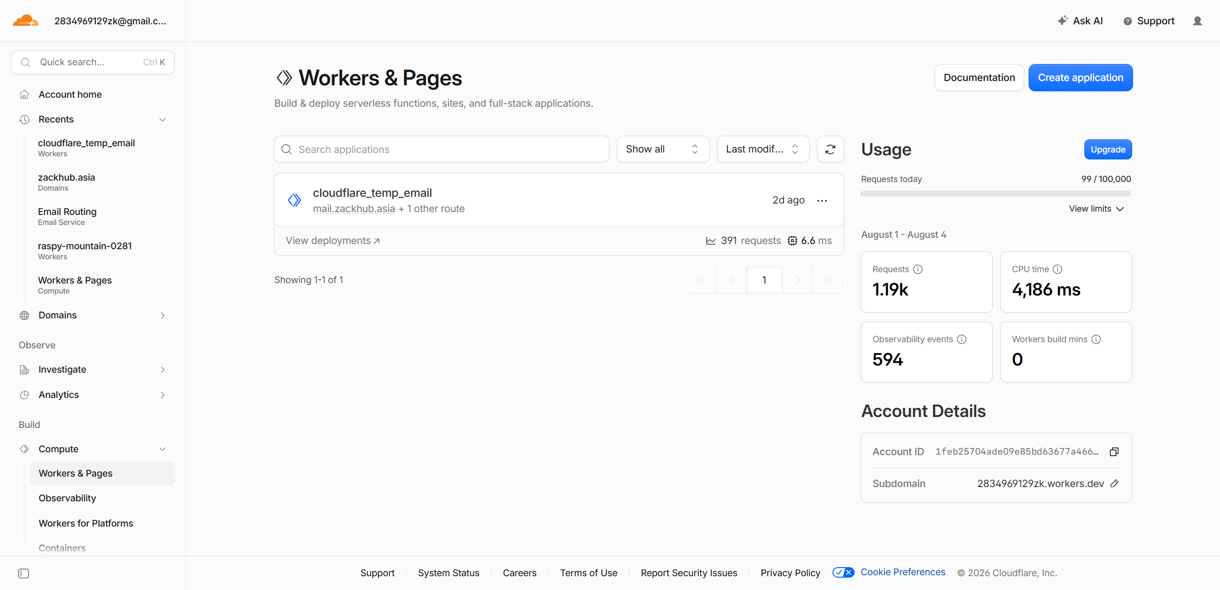Toggle the Cookie Preferences switch icon

pyautogui.click(x=844, y=572)
